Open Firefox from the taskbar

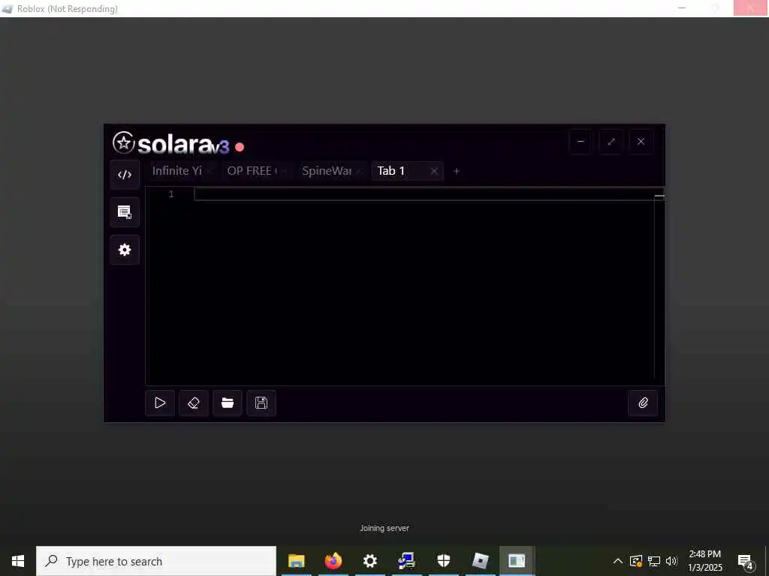coord(333,561)
